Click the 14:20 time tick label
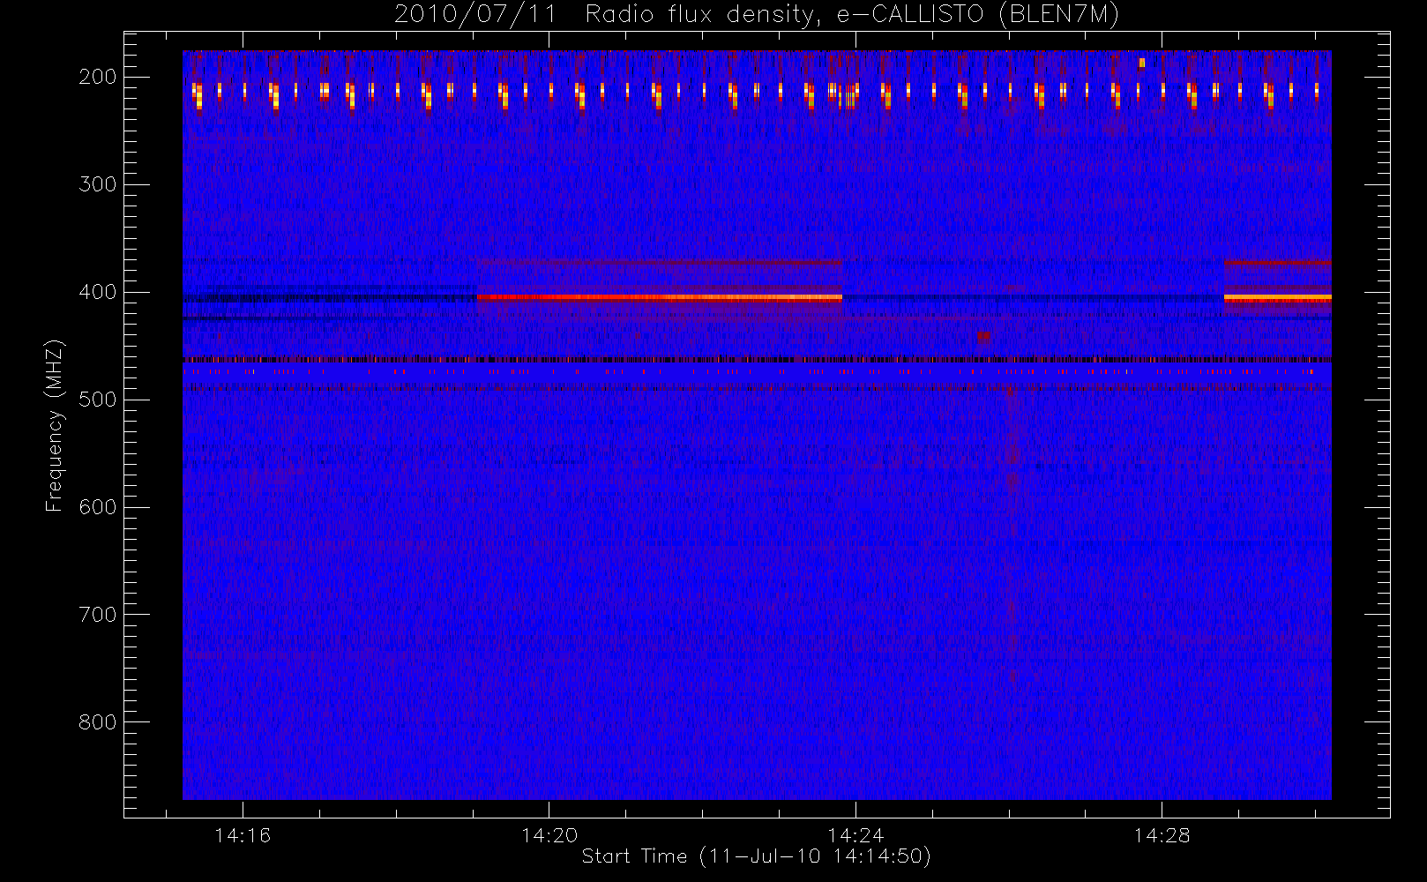The width and height of the screenshot is (1427, 882). (549, 835)
